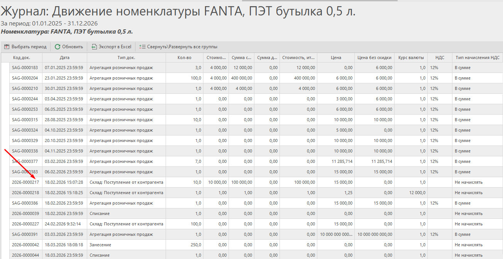This screenshot has width=503, height=259.
Task: Click the Экспорт в Excel icon
Action: point(94,47)
